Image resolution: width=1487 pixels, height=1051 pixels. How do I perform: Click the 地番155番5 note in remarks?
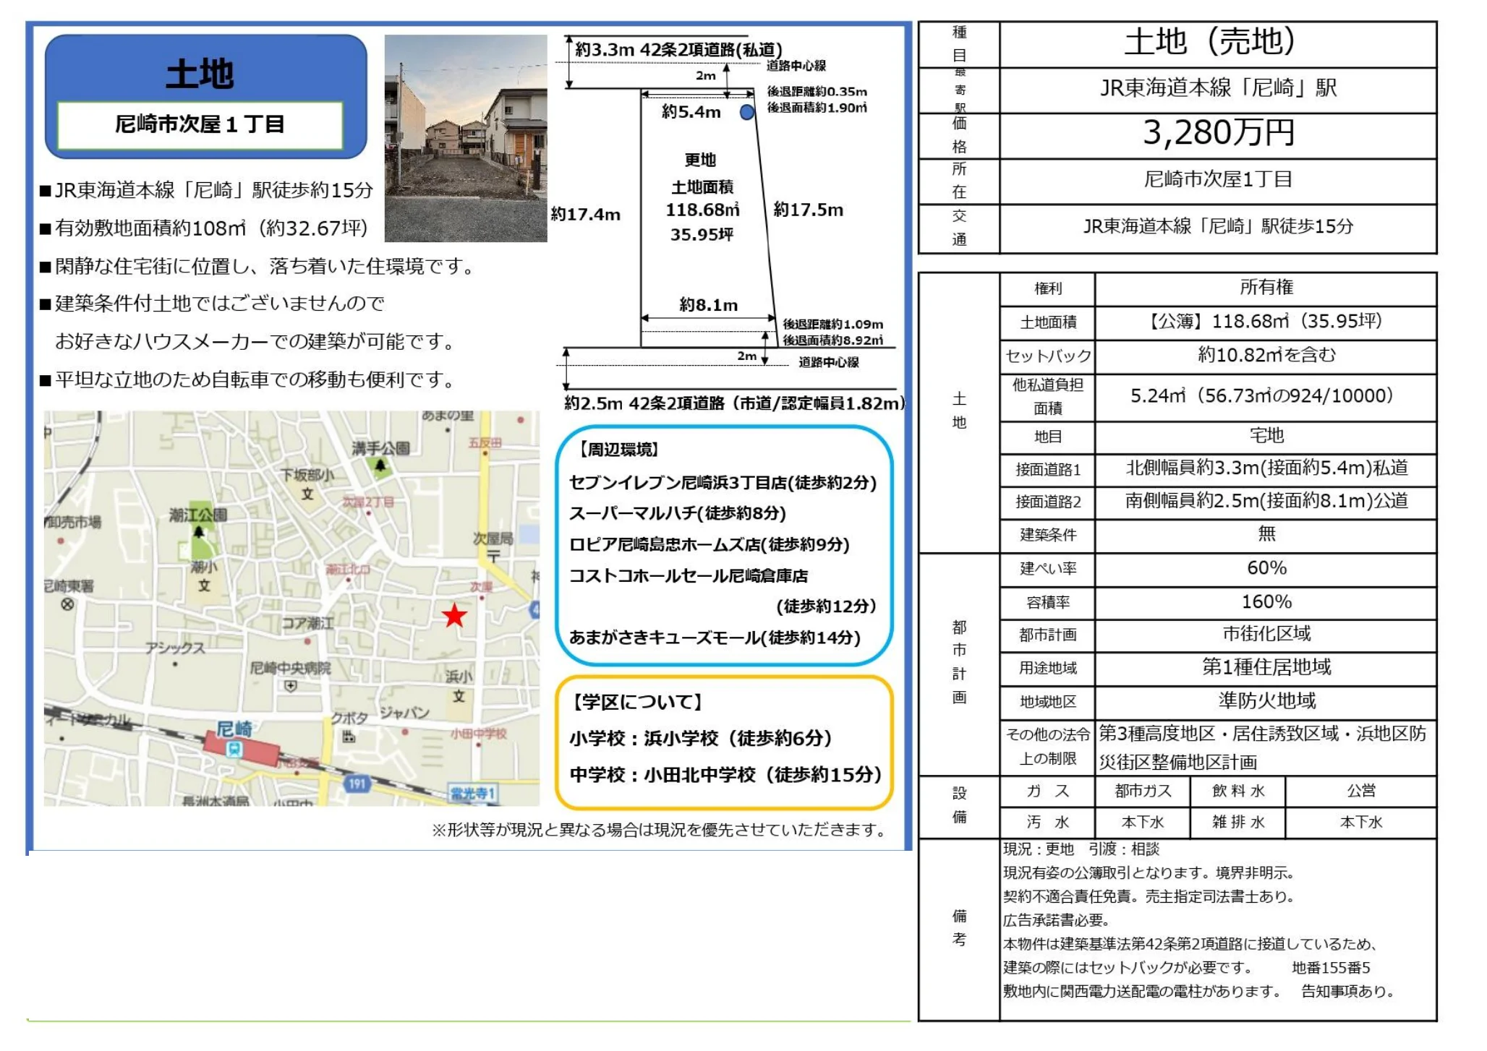coord(1331,968)
